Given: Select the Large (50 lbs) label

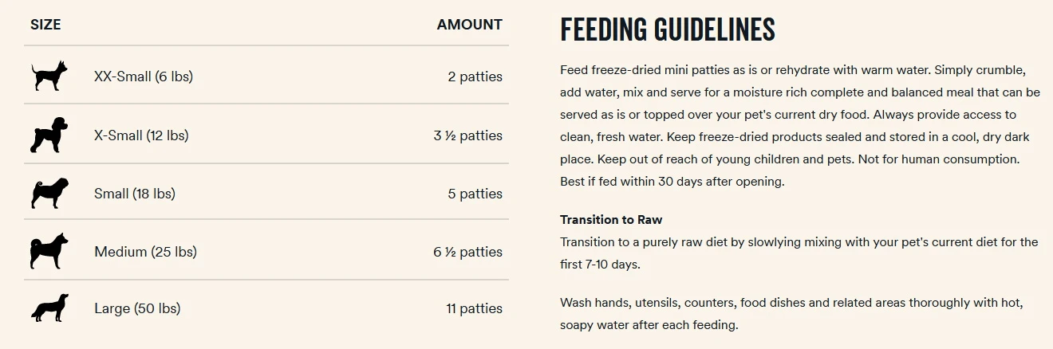Looking at the screenshot, I should point(137,308).
